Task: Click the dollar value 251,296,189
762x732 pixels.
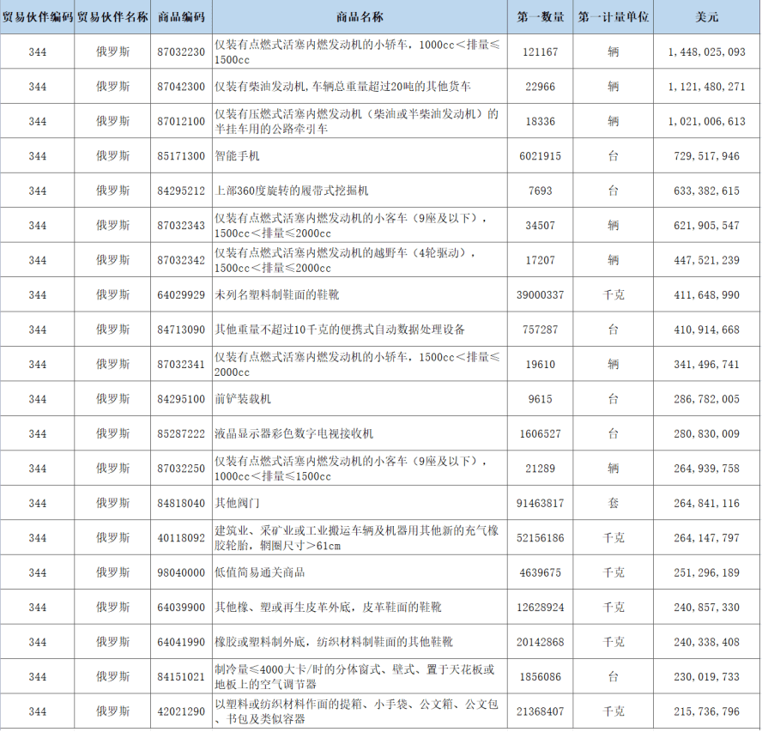Action: 706,573
